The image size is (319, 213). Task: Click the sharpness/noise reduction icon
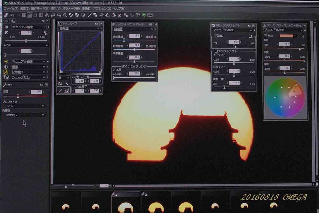pyautogui.click(x=6, y=77)
